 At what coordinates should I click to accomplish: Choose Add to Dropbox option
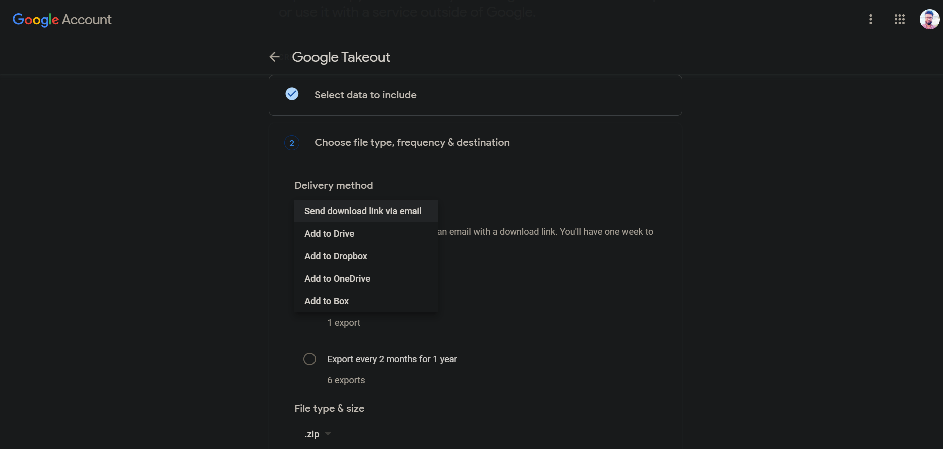point(336,256)
